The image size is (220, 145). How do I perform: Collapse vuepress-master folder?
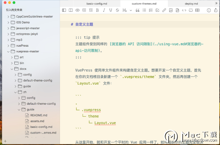click(8, 51)
